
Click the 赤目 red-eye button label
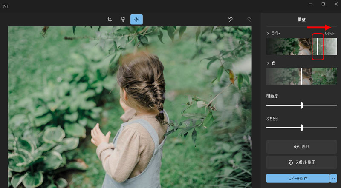click(305, 147)
